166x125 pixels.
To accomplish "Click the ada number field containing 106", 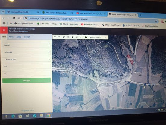I will pyautogui.click(x=26, y=67).
